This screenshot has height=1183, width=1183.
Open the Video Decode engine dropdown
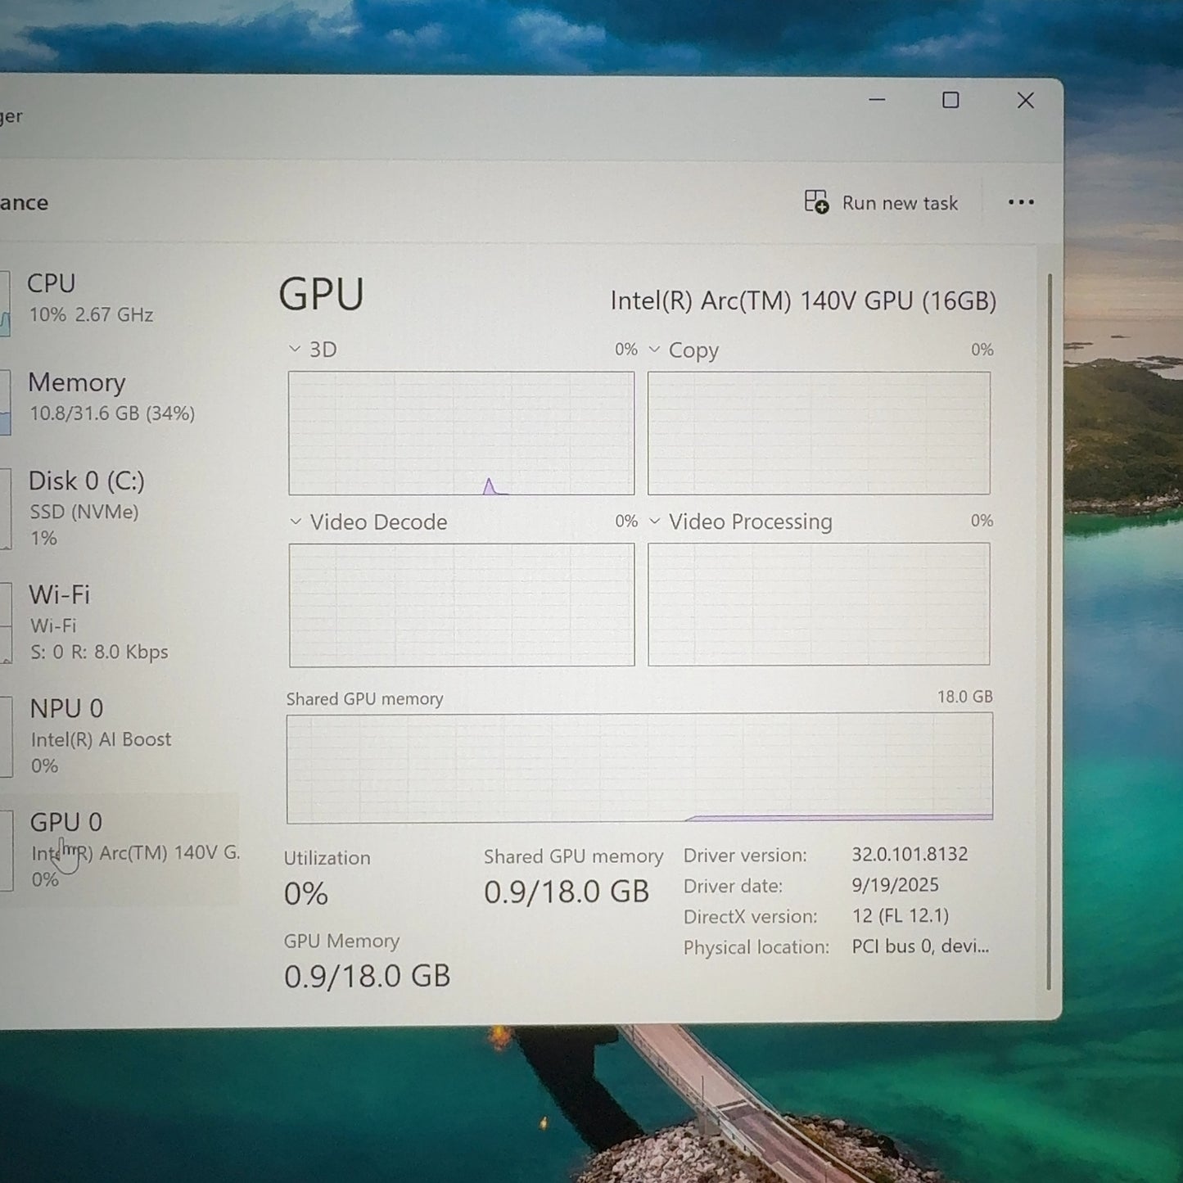click(x=296, y=522)
